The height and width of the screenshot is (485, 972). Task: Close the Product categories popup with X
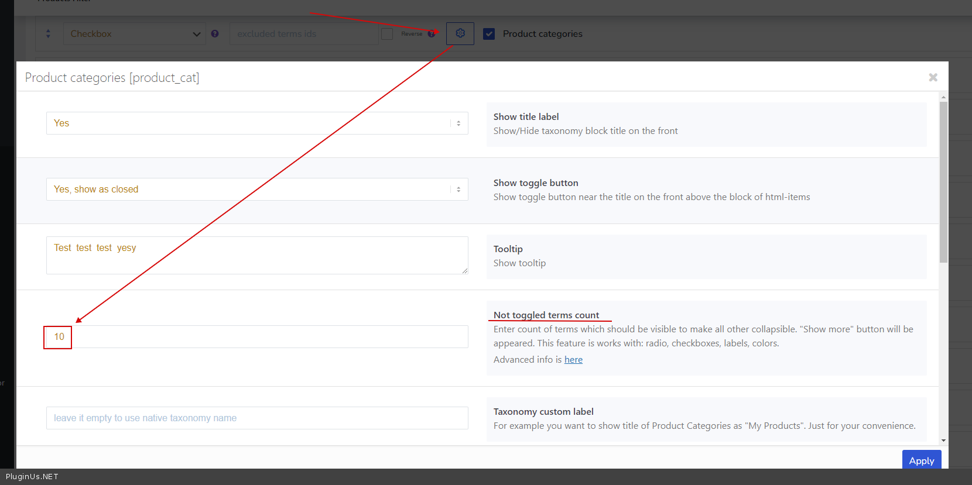tap(933, 77)
